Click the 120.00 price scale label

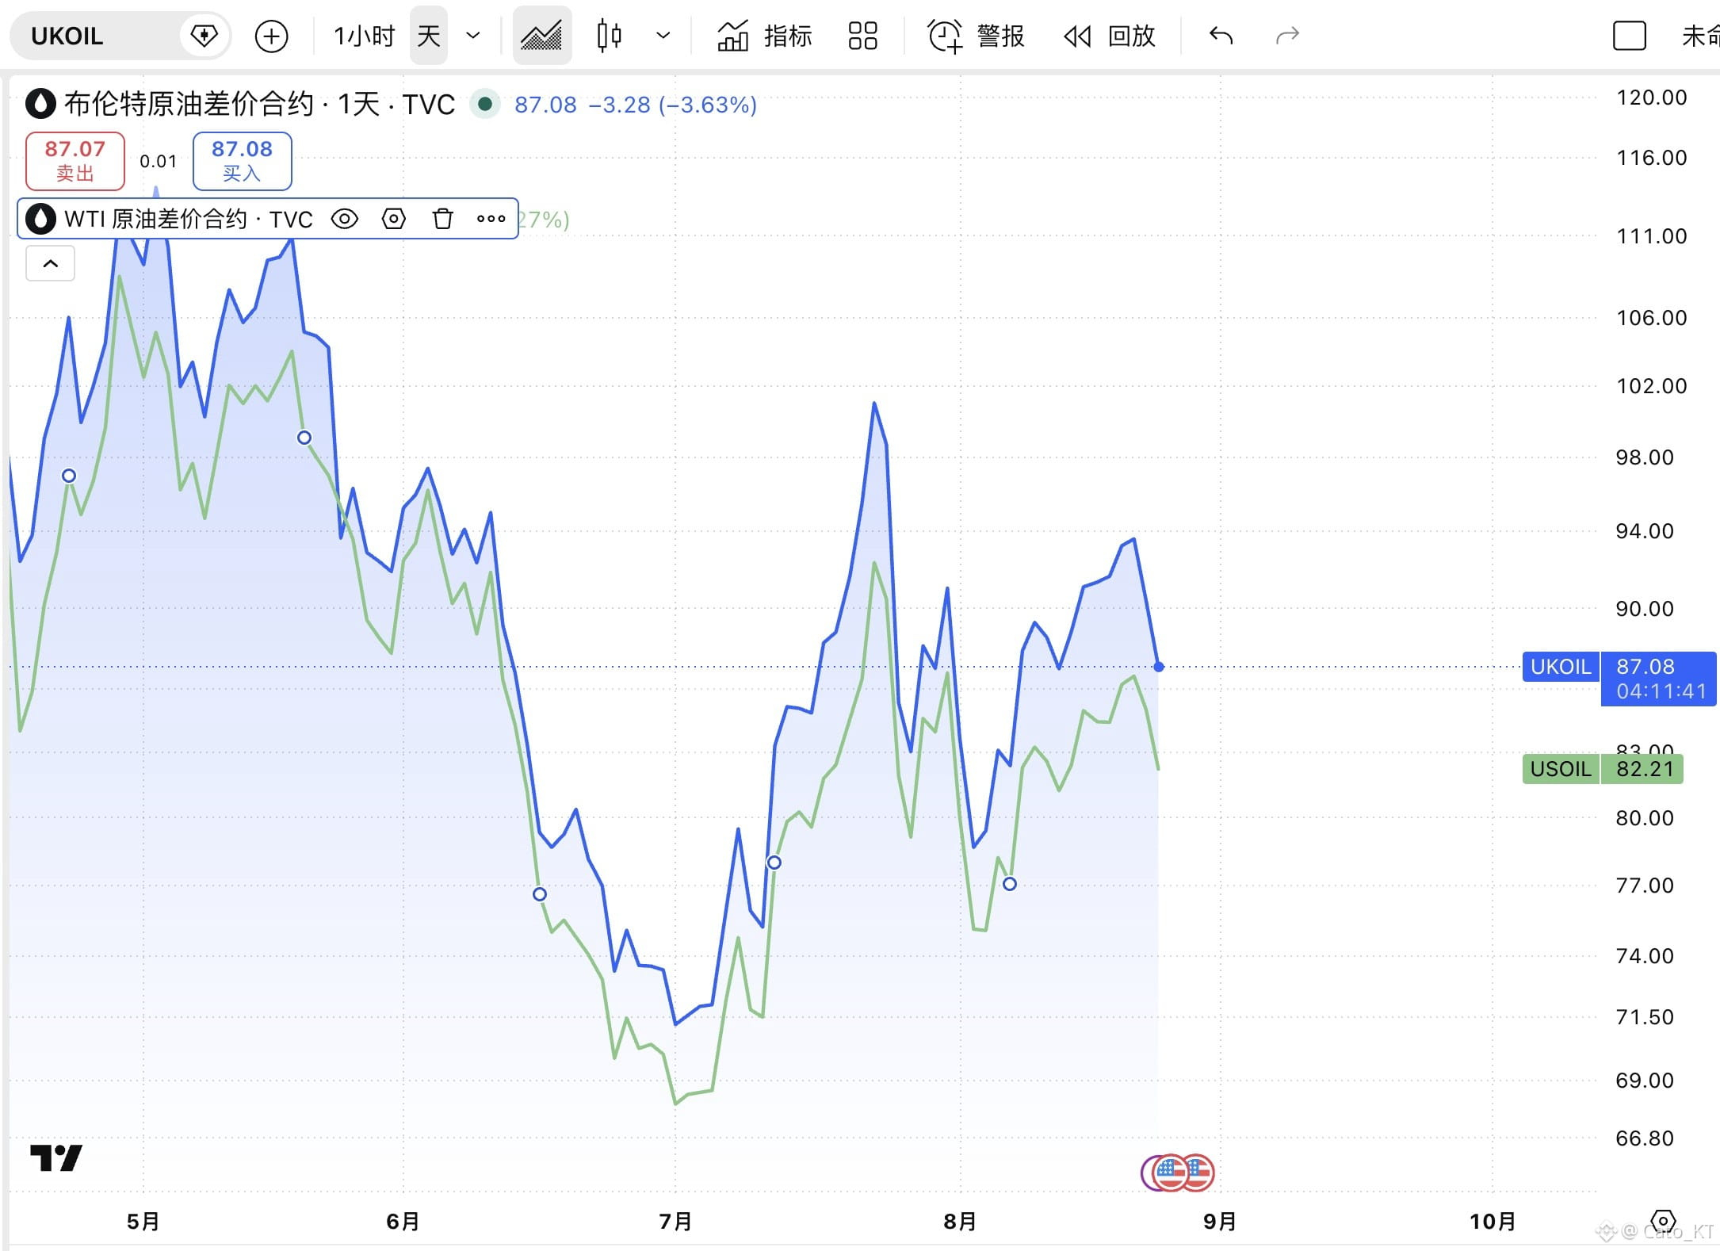(1652, 98)
